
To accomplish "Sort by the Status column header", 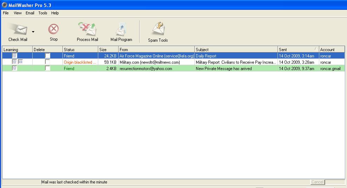I will [80, 49].
